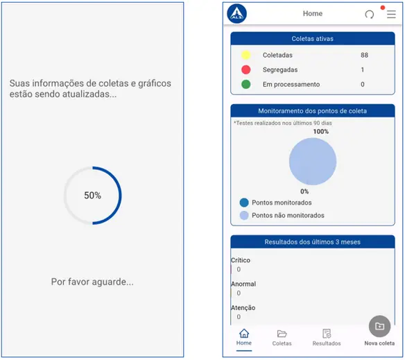Click the green Em processamento dot
Screen dimensions: 405x360
pyautogui.click(x=245, y=84)
